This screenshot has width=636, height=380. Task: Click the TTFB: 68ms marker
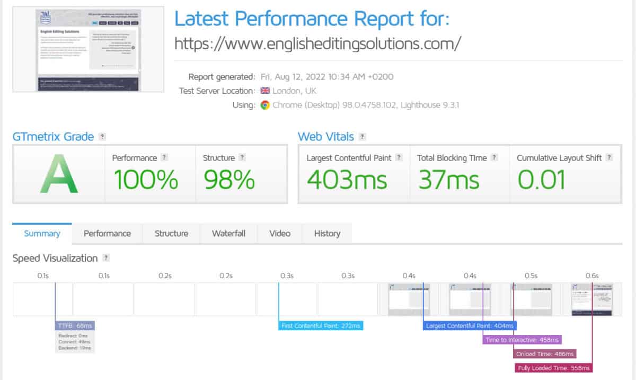pos(75,326)
